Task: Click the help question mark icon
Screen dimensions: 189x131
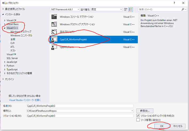Action: pos(174,3)
